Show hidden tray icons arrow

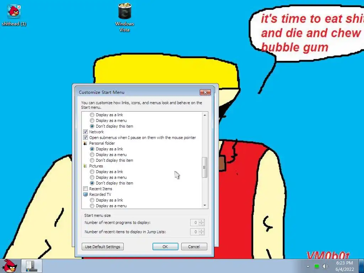[x=308, y=266]
